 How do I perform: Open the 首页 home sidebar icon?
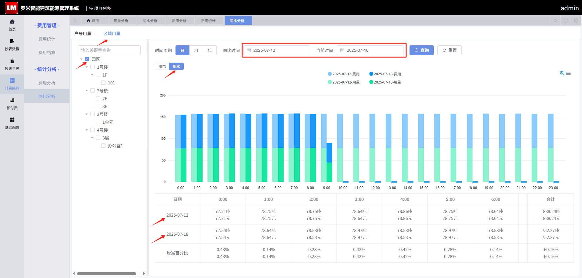pos(12,21)
